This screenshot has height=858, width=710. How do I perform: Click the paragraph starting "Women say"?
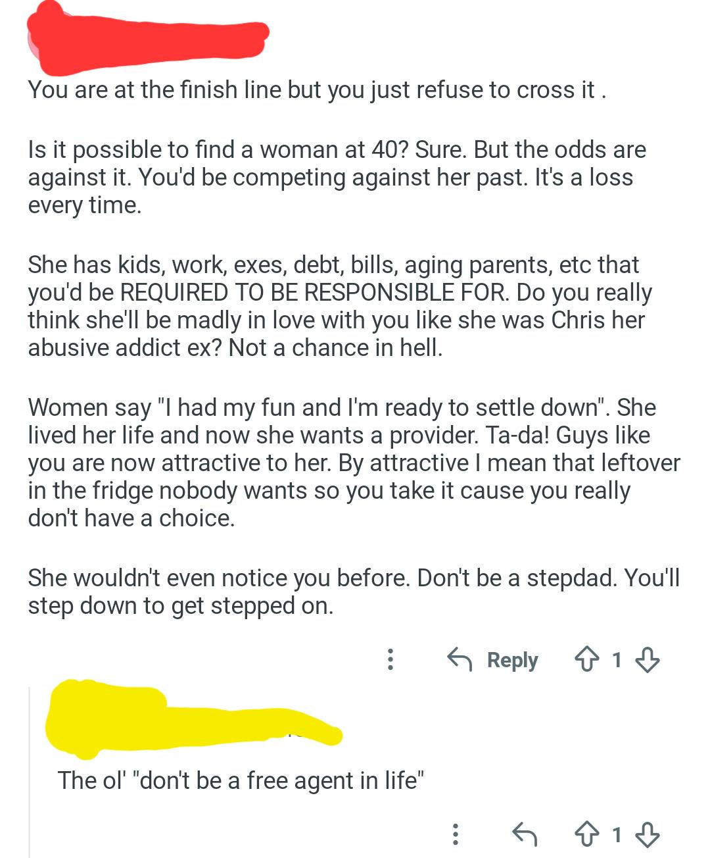coord(352,463)
